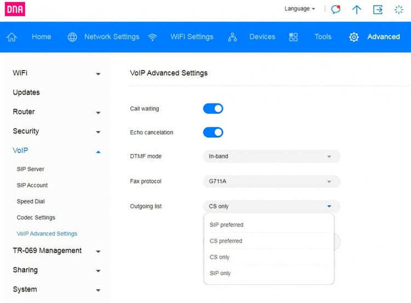Open the Devices tab
Screen dimensions: 411x303
[x=262, y=37]
